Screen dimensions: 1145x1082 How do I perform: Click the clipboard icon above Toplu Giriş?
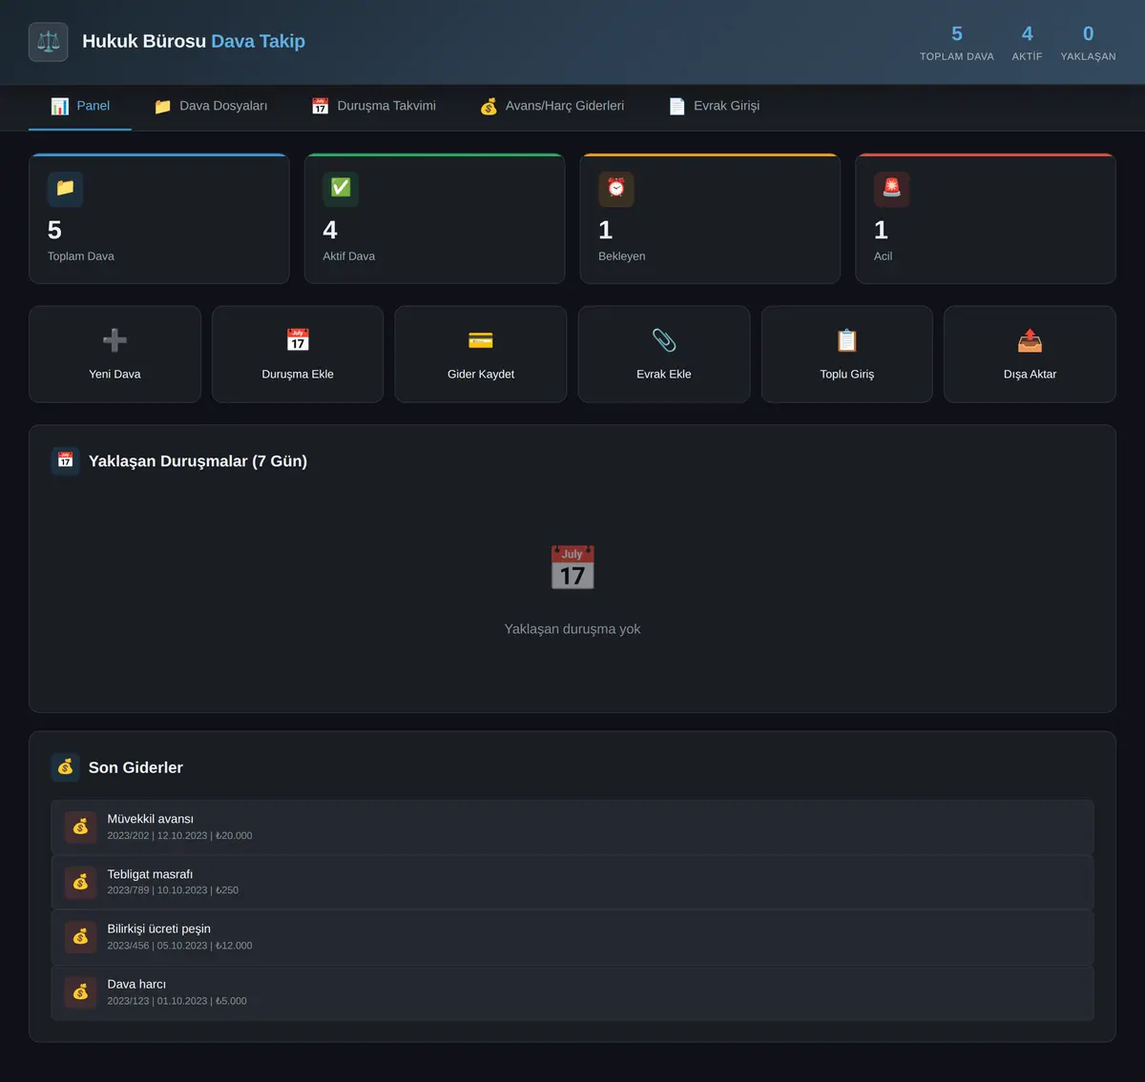[847, 340]
